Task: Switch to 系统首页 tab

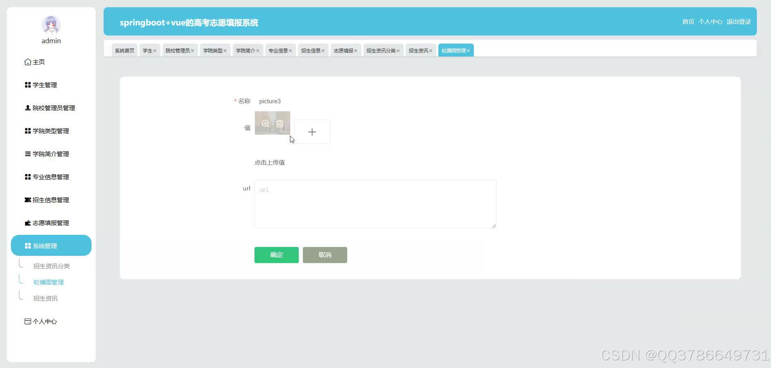Action: (125, 50)
